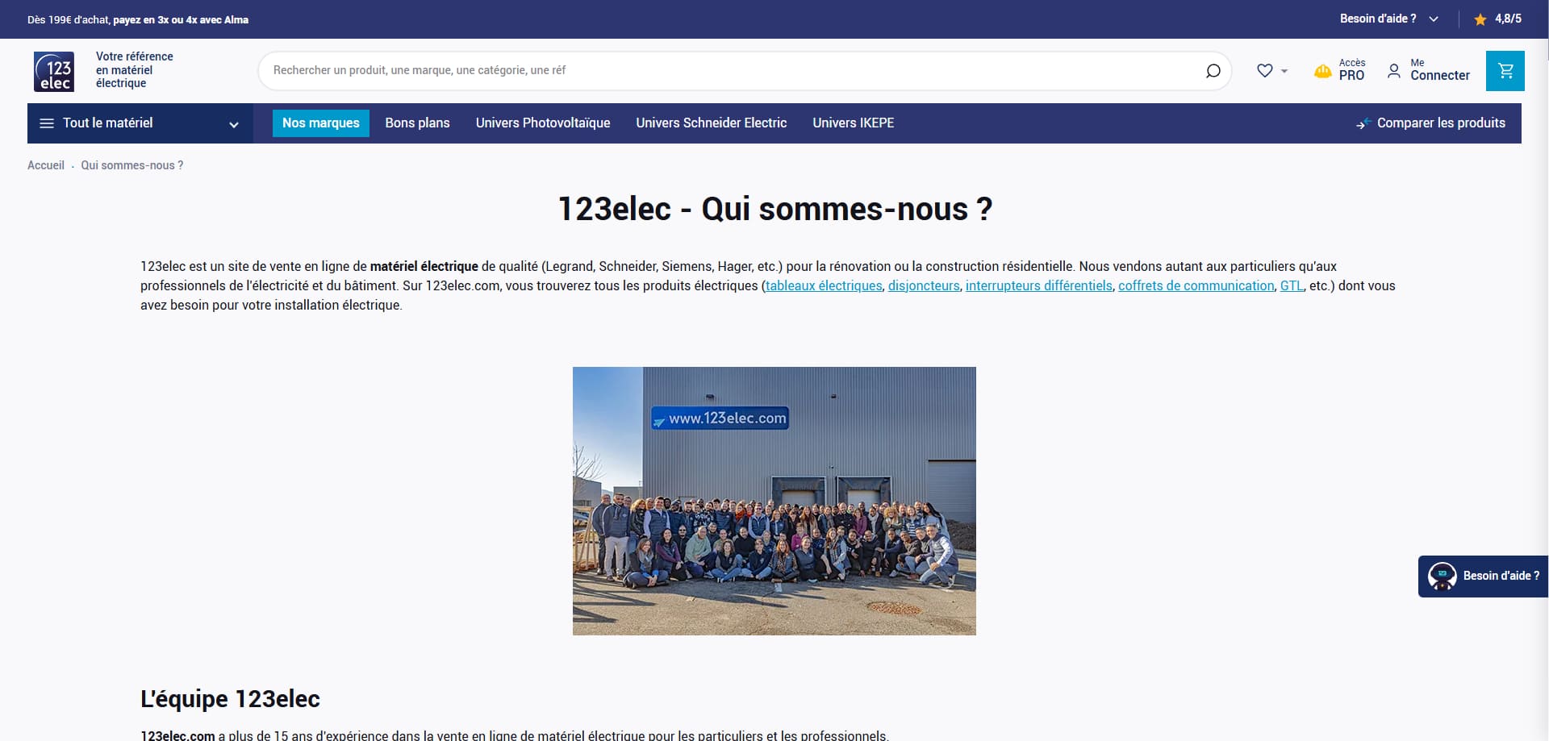Follow the GTL link
The width and height of the screenshot is (1549, 741).
[x=1292, y=286]
